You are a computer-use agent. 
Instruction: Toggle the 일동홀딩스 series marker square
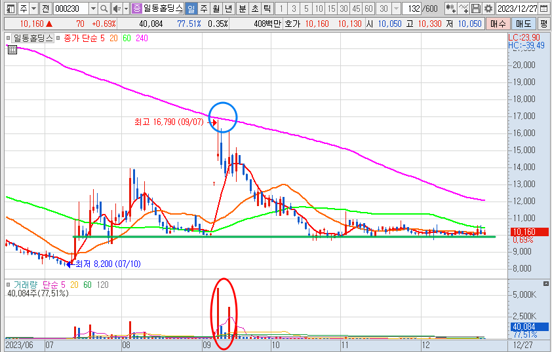coord(8,38)
